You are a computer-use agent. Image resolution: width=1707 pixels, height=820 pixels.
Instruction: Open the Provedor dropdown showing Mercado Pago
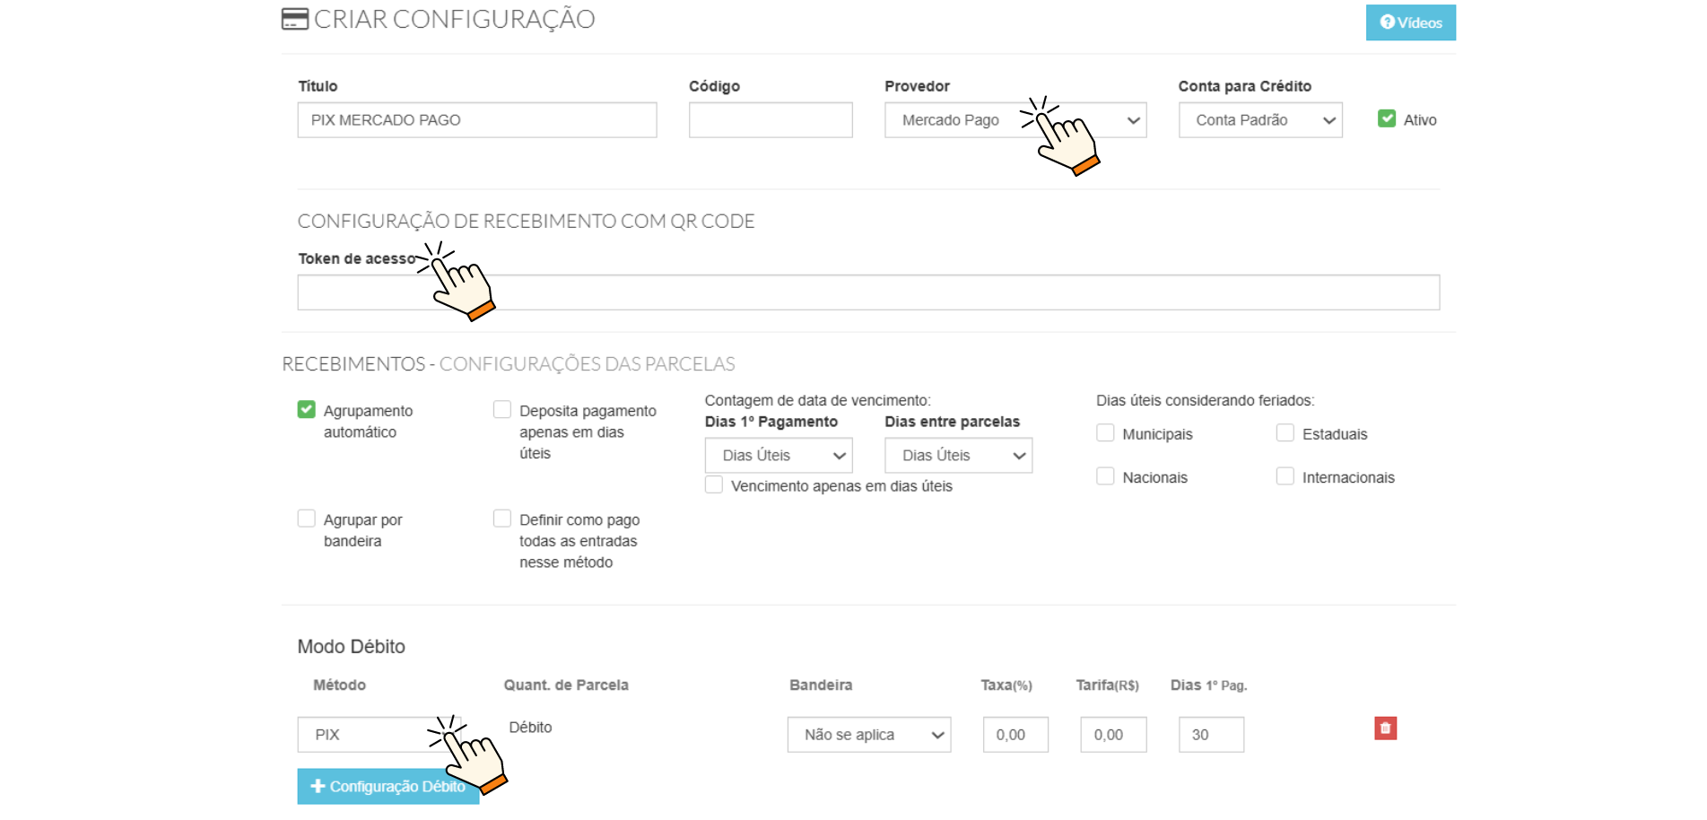pos(1015,120)
